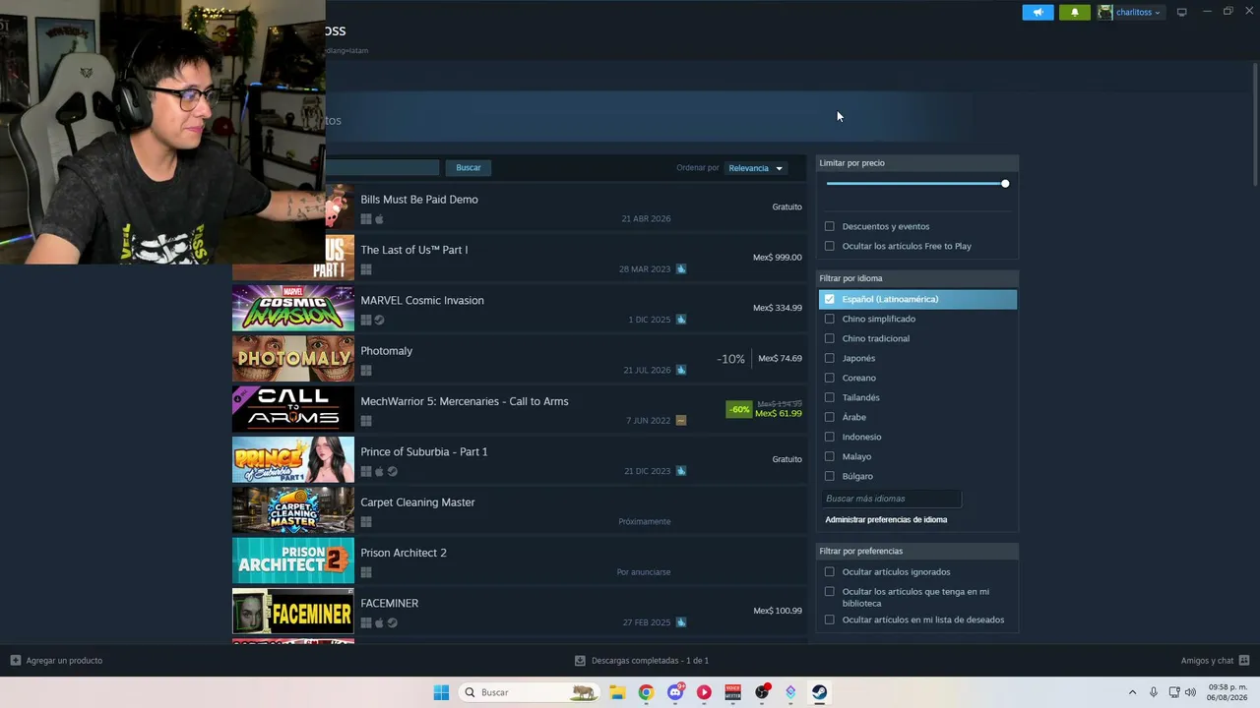The image size is (1260, 708).
Task: Open Descargas completadas status link
Action: [x=650, y=661]
